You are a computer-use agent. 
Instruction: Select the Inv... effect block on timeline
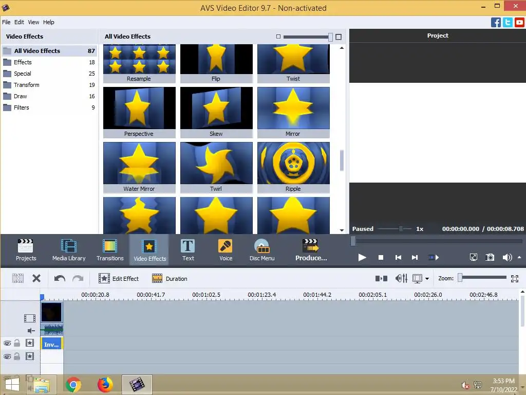[x=52, y=344]
